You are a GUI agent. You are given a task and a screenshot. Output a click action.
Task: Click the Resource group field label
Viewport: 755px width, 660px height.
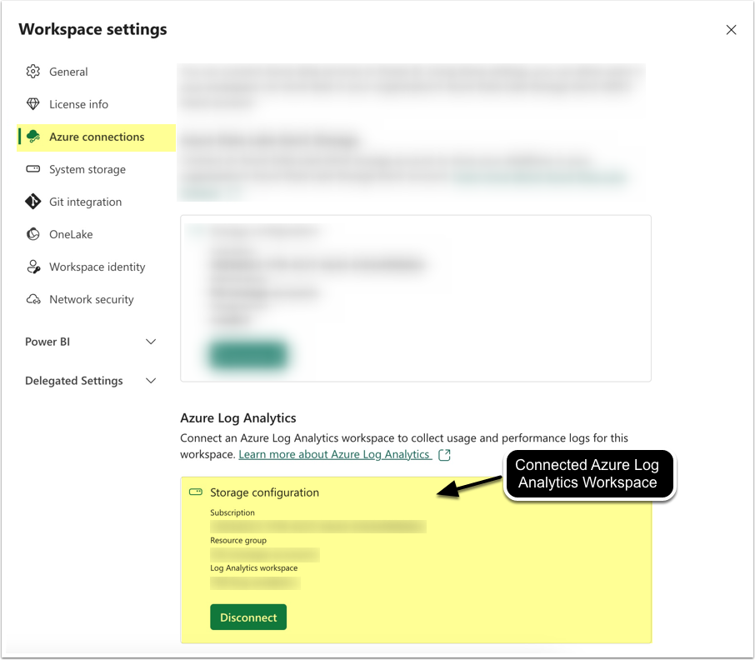click(237, 541)
